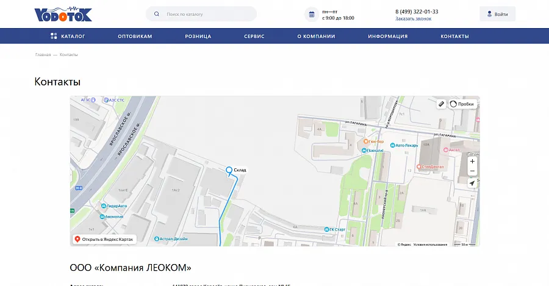
Task: Zoom in the map with plus button
Action: (472, 162)
